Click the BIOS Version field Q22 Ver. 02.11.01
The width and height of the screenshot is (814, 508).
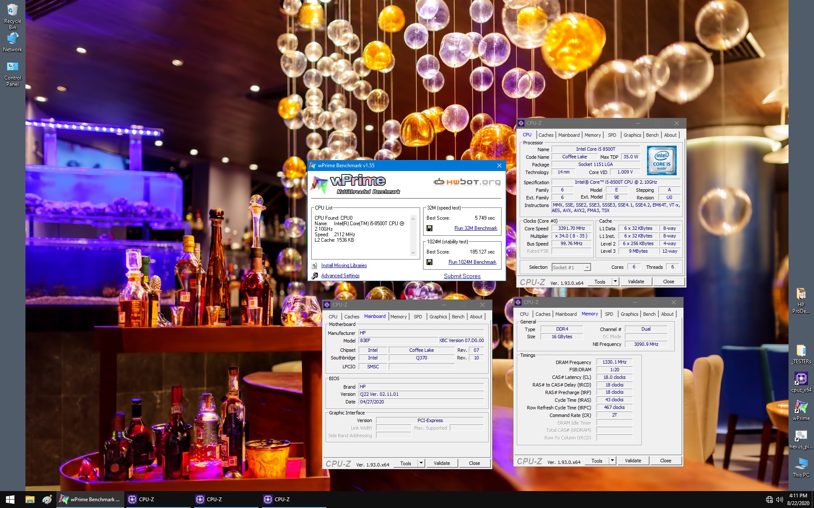coord(421,394)
